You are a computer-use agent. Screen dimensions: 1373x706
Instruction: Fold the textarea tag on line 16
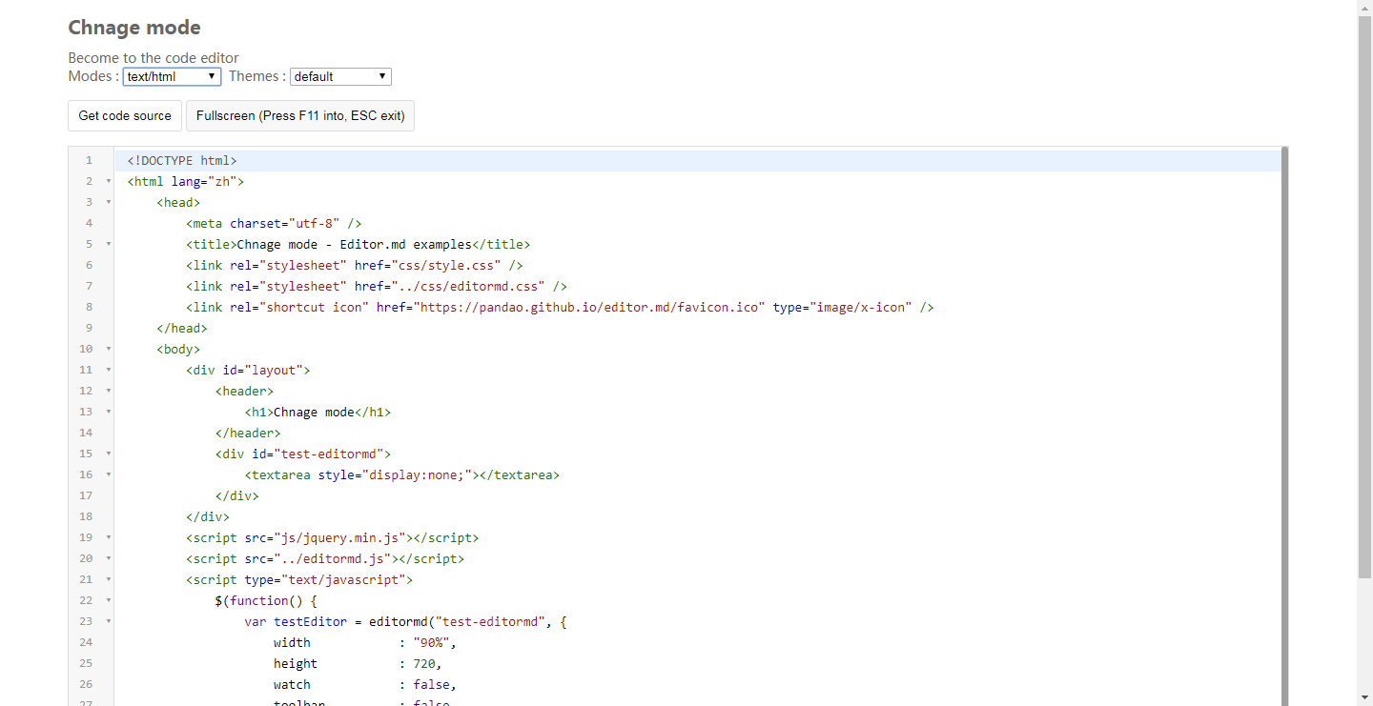coord(109,474)
